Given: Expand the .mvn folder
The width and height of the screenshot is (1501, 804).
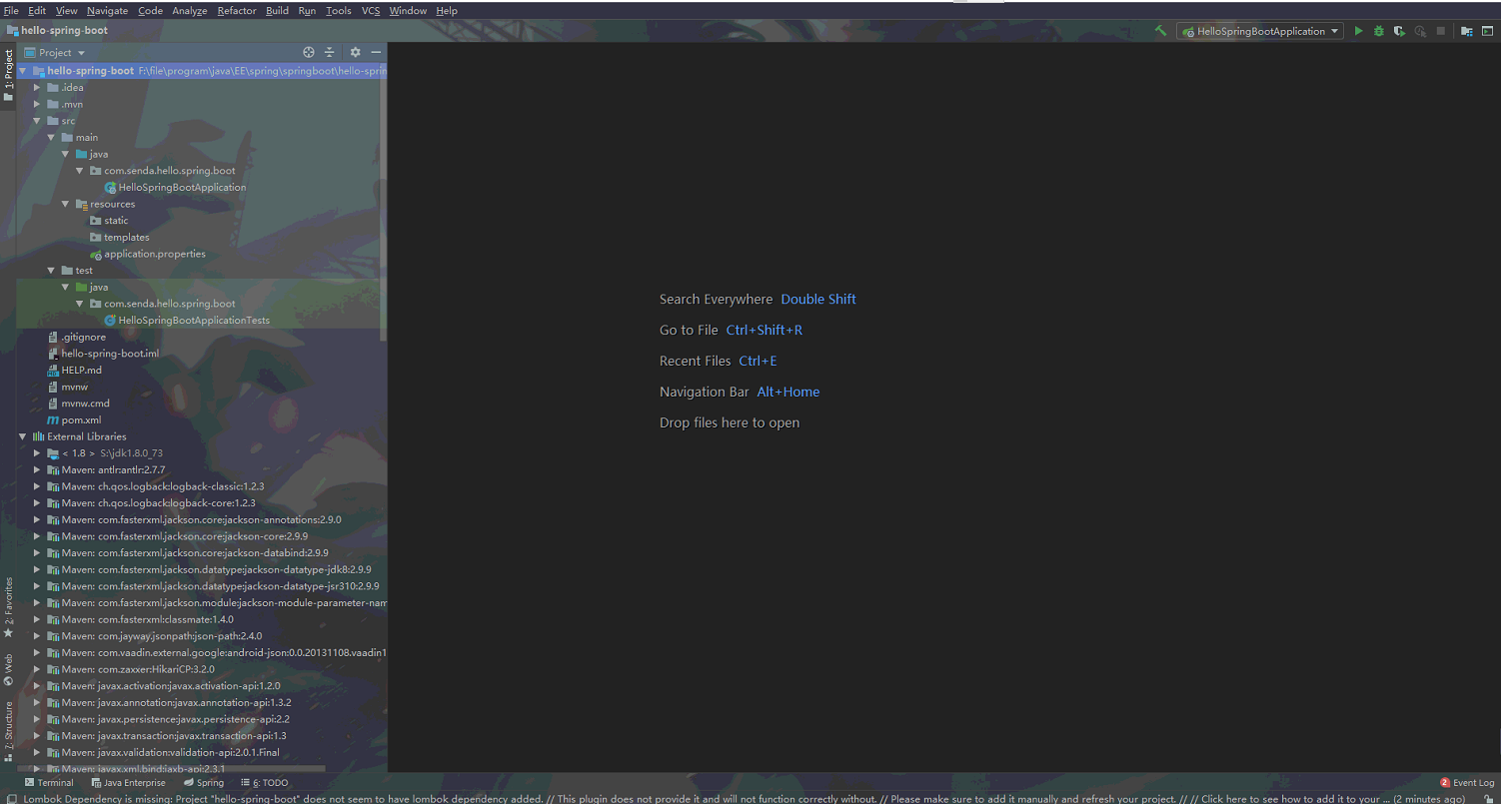Looking at the screenshot, I should [38, 104].
